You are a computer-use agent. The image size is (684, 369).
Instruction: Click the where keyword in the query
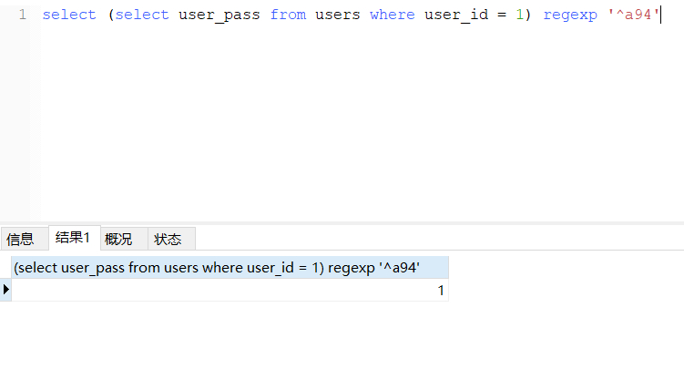[x=393, y=15]
